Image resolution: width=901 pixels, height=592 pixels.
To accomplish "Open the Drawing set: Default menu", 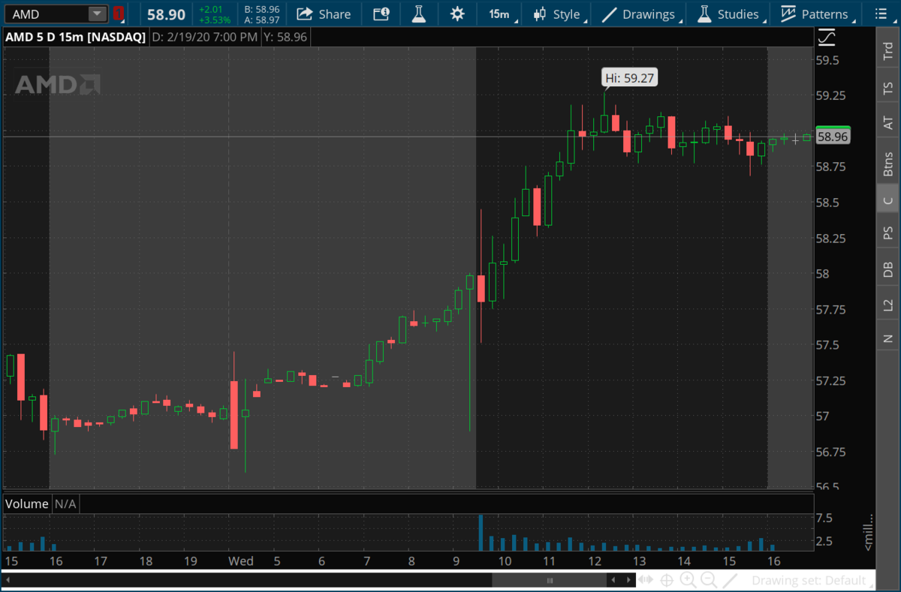I will [x=813, y=580].
